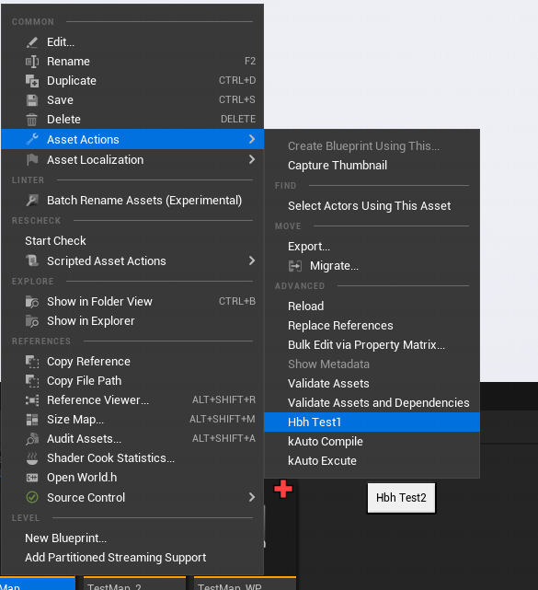This screenshot has height=590, width=538.
Task: Click Start Check under ResCheck
Action: (56, 241)
